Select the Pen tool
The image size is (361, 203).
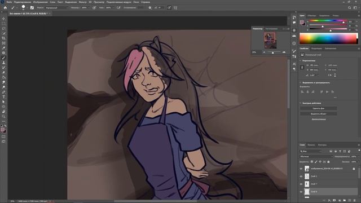tap(3, 92)
